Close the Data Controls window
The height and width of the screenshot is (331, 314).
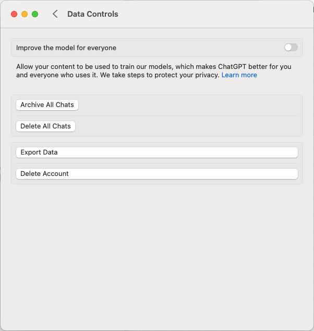[x=14, y=14]
